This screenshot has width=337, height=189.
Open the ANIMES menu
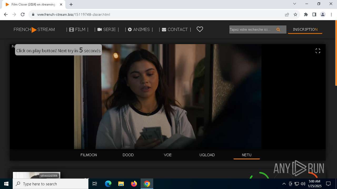coord(139,30)
